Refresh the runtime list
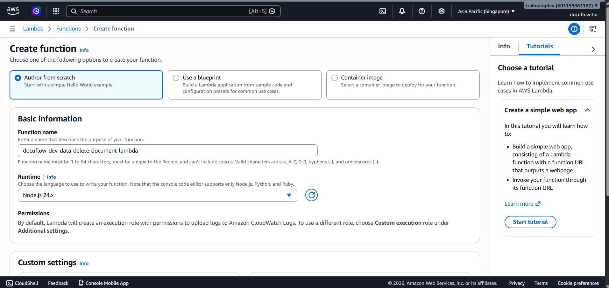The width and height of the screenshot is (609, 288). [x=311, y=195]
